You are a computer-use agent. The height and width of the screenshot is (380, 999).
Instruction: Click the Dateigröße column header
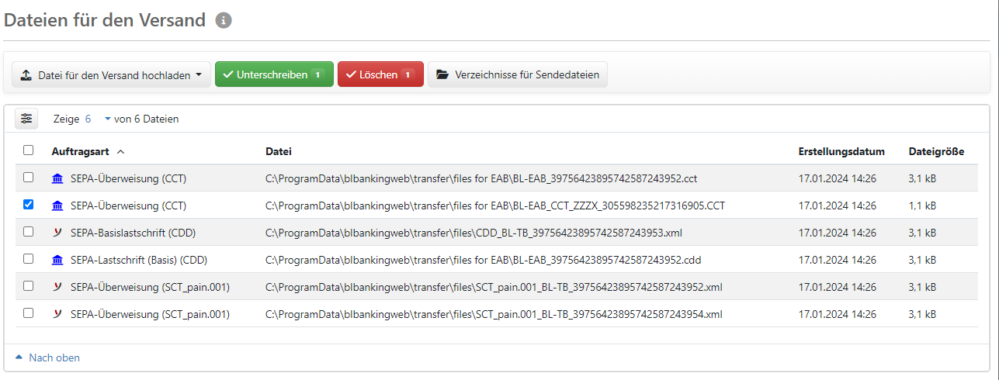click(x=936, y=151)
